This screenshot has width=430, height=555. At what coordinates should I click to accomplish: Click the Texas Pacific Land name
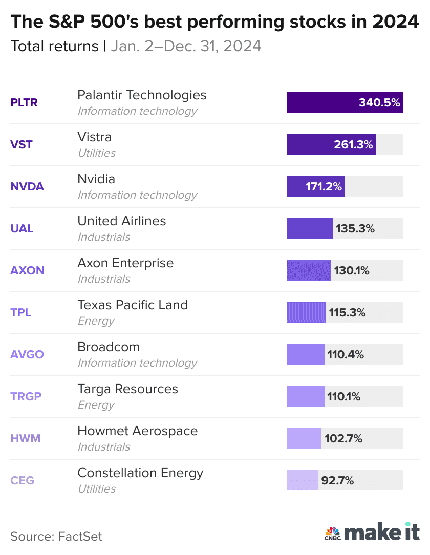pyautogui.click(x=133, y=305)
